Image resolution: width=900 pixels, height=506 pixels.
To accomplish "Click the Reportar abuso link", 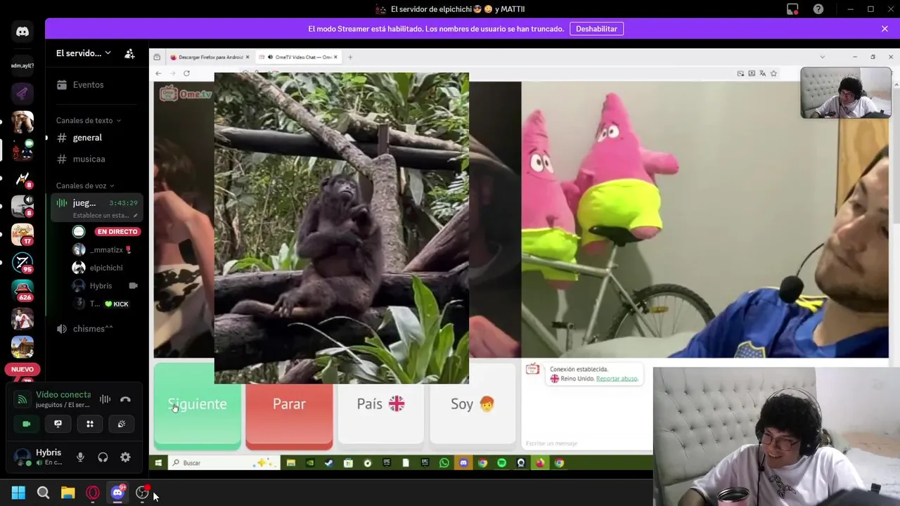I will pyautogui.click(x=617, y=379).
